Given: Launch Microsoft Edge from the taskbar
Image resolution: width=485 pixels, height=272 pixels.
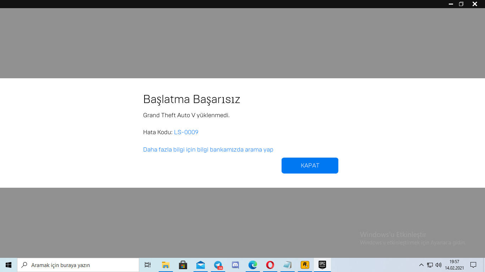Looking at the screenshot, I should pyautogui.click(x=252, y=265).
